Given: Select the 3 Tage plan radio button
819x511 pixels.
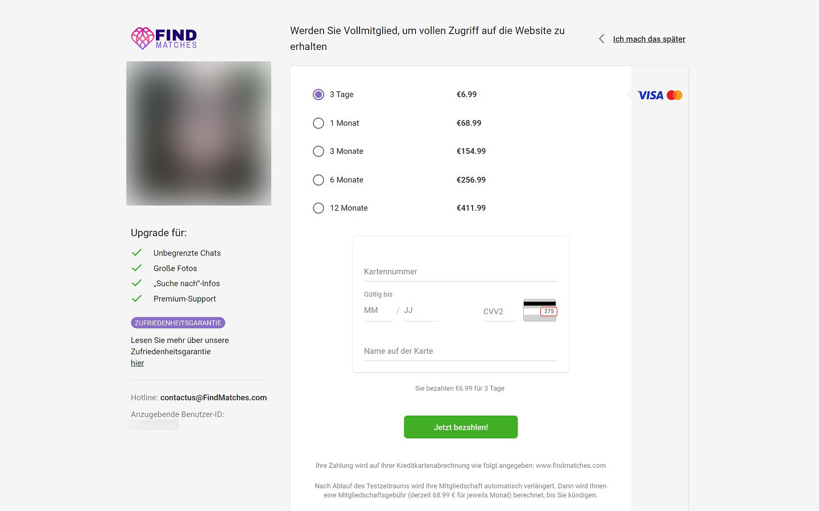Looking at the screenshot, I should (318, 94).
